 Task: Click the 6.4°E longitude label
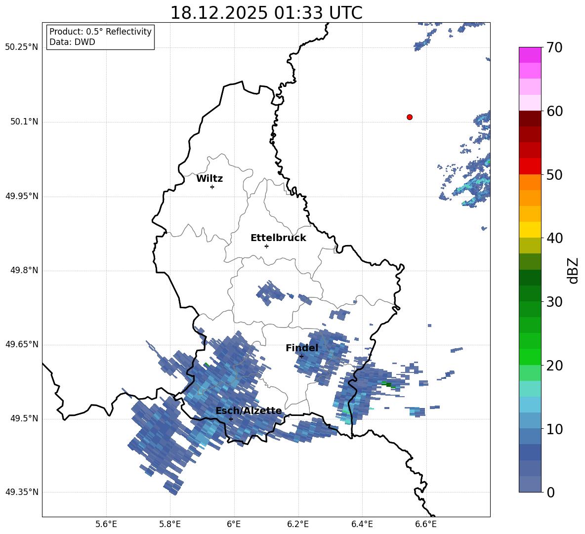click(362, 524)
